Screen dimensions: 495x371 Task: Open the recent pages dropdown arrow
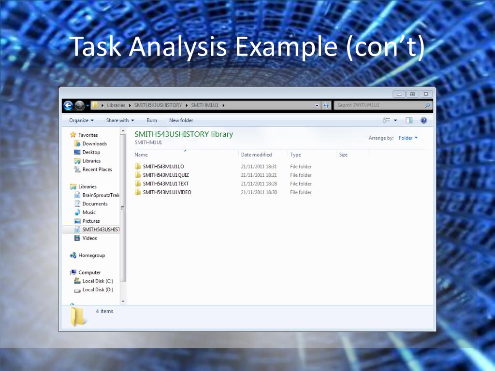[x=88, y=105]
